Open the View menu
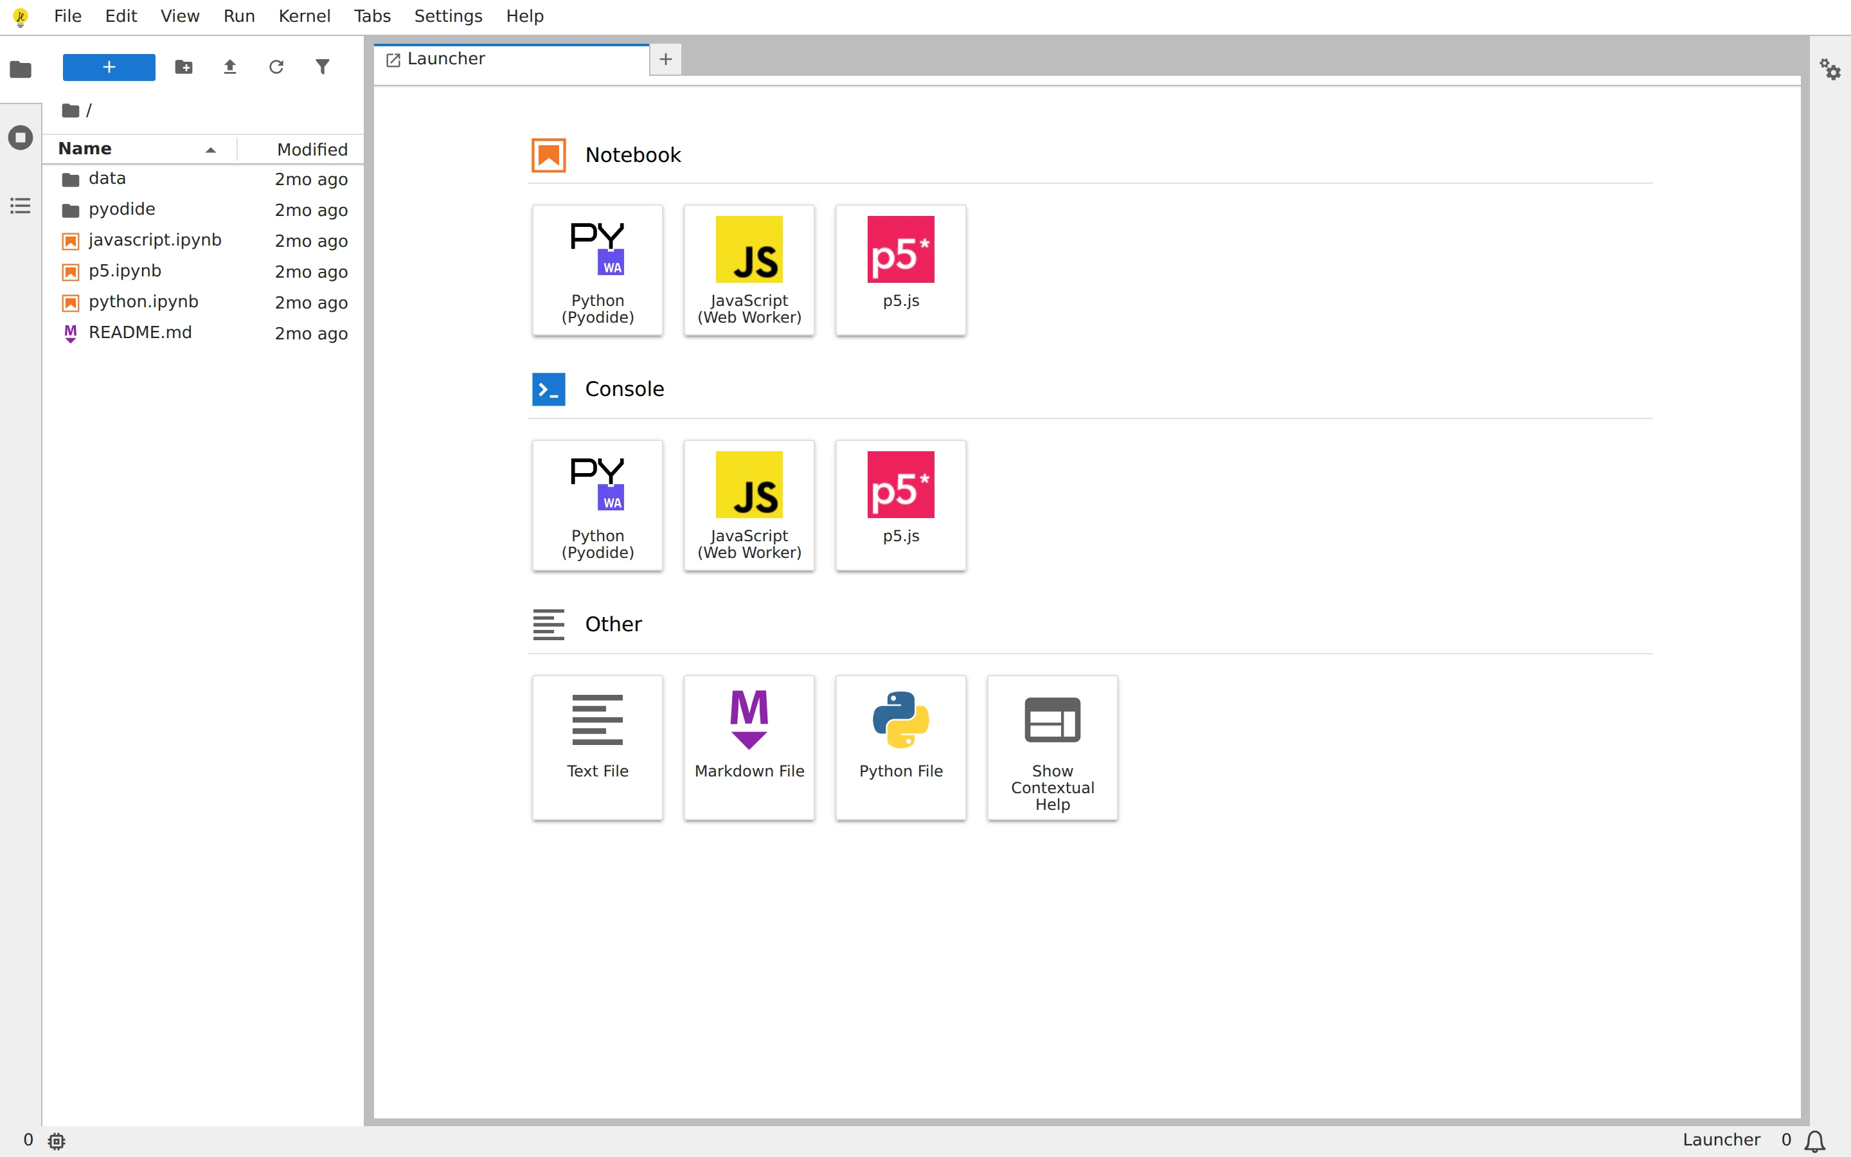This screenshot has height=1157, width=1851. click(180, 16)
